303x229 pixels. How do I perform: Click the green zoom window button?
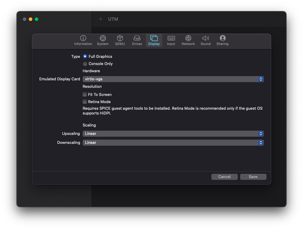click(x=37, y=19)
